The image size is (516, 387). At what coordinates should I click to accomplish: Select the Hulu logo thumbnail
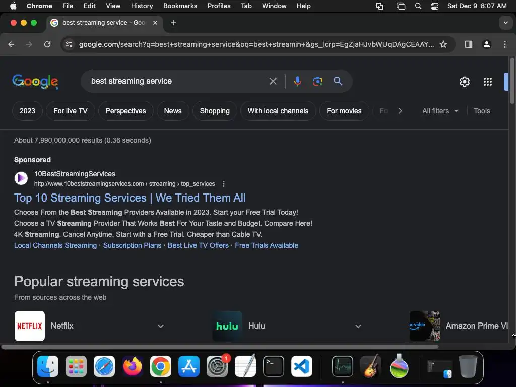[x=227, y=326]
